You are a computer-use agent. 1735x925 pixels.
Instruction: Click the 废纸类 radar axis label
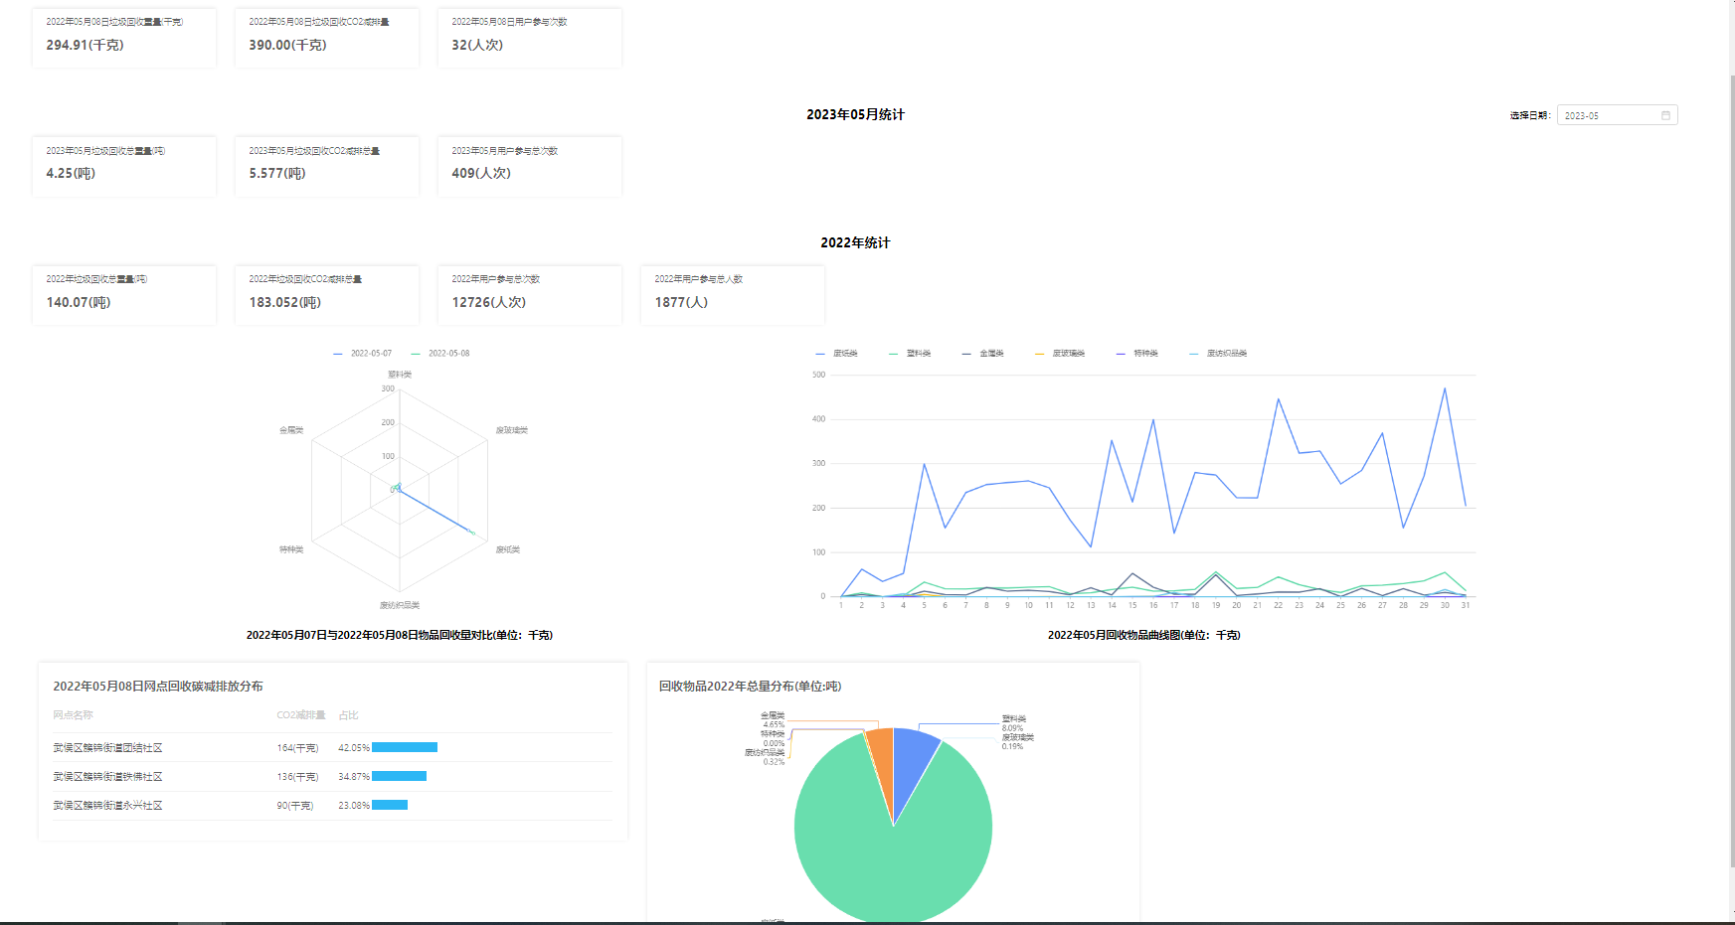508,549
